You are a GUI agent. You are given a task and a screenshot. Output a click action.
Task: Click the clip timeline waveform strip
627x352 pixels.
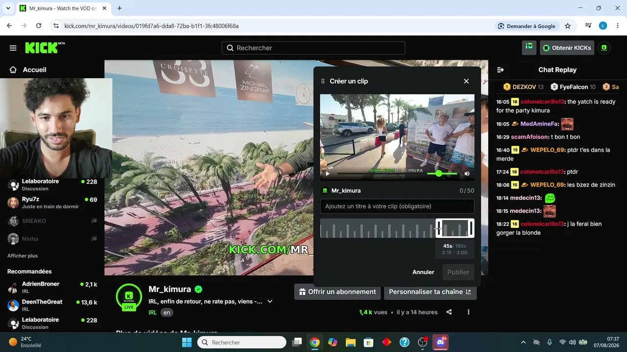pyautogui.click(x=378, y=228)
